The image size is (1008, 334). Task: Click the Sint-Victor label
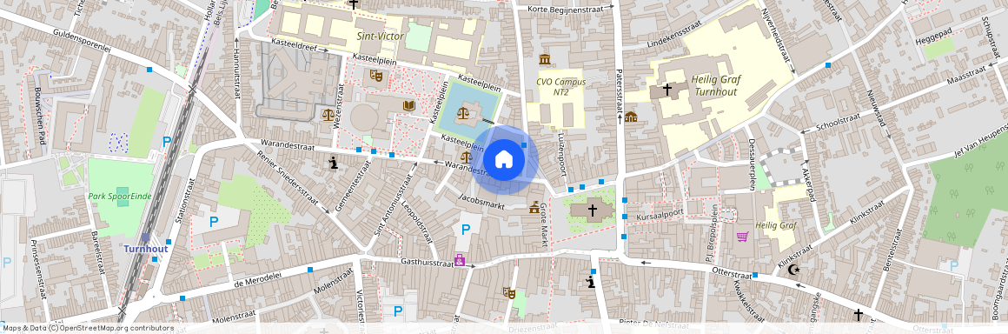coord(380,36)
